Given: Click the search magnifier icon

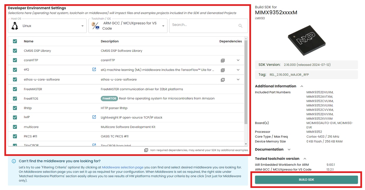Looking at the screenshot, I should [x=240, y=26].
